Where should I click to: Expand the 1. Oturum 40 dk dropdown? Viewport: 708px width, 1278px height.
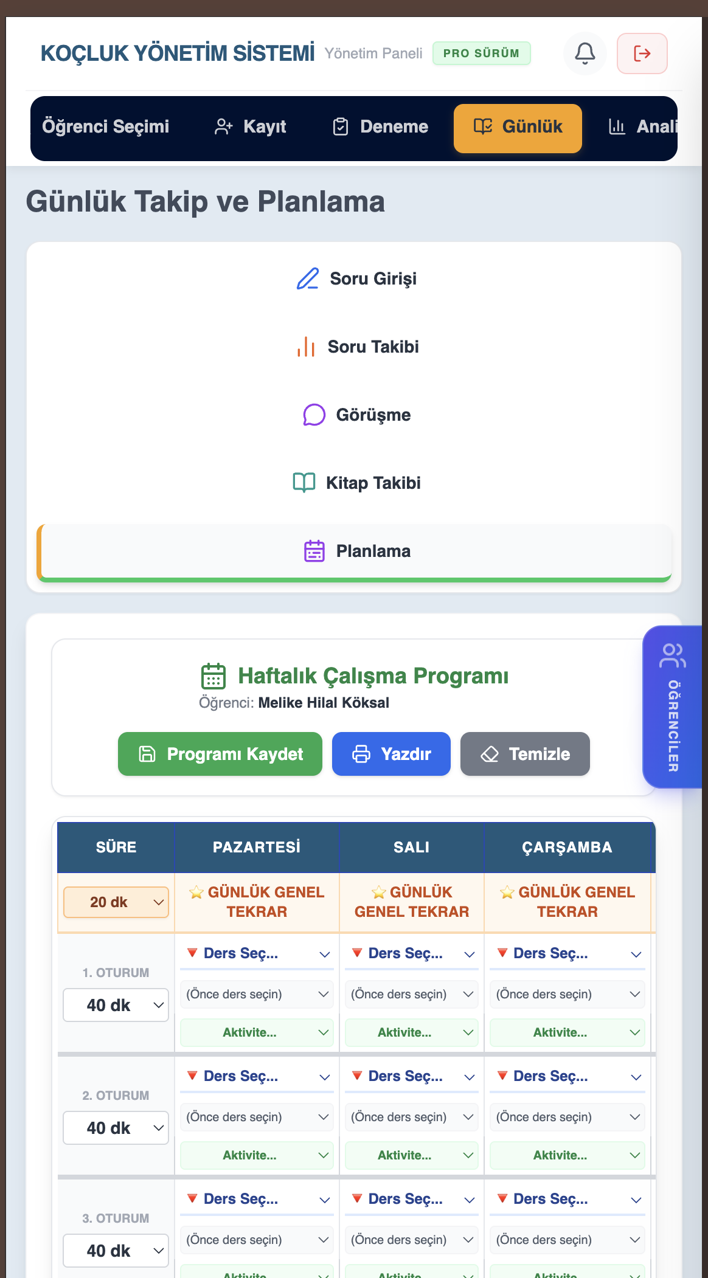pos(116,1005)
